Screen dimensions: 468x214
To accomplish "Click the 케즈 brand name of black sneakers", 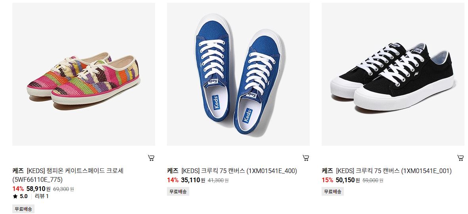I will click(327, 171).
